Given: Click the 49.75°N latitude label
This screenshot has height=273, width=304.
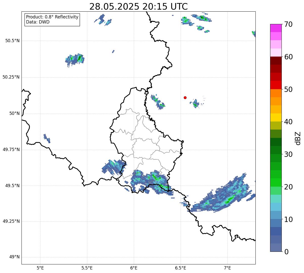Looking at the screenshot, I should 11,150.
